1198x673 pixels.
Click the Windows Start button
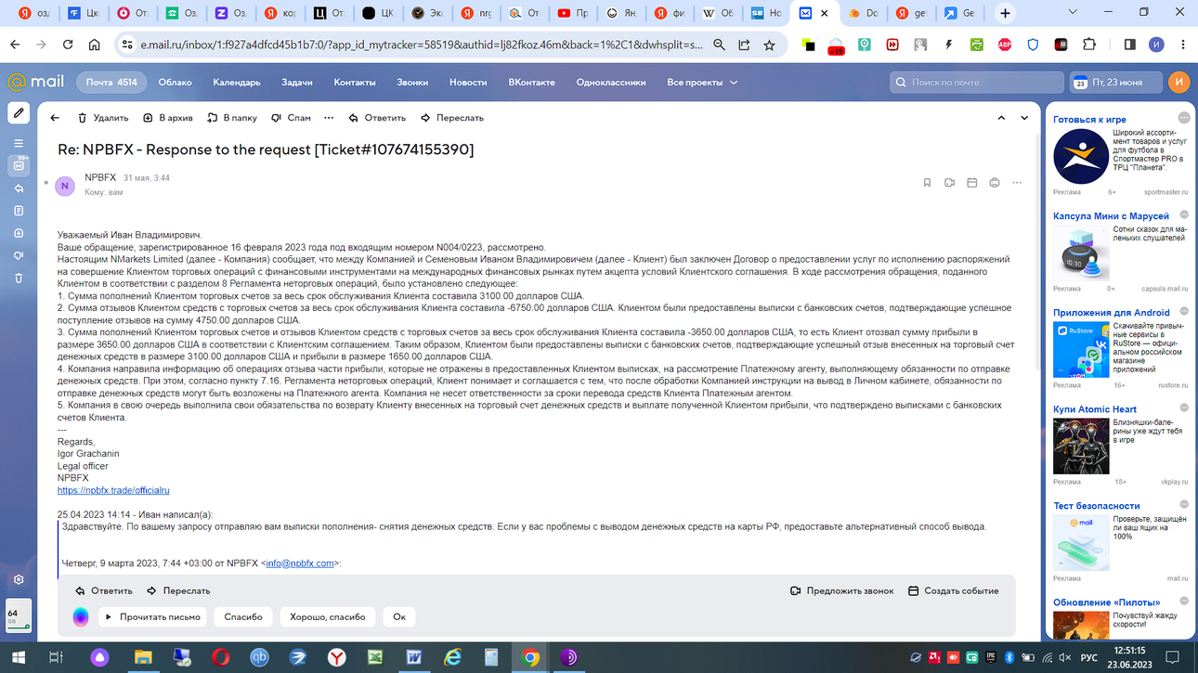click(18, 657)
